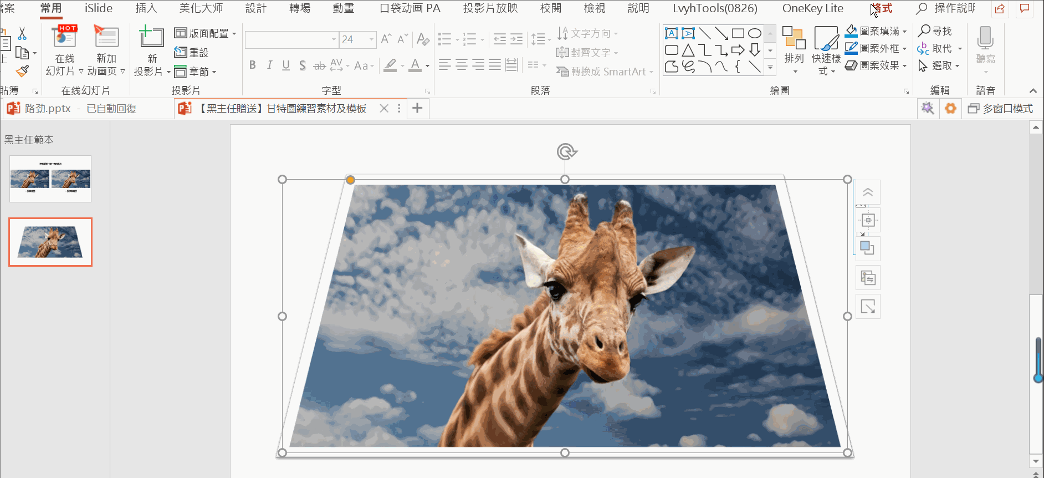Select the Right Arrow block shape
Viewport: 1044px width, 478px height.
click(738, 50)
